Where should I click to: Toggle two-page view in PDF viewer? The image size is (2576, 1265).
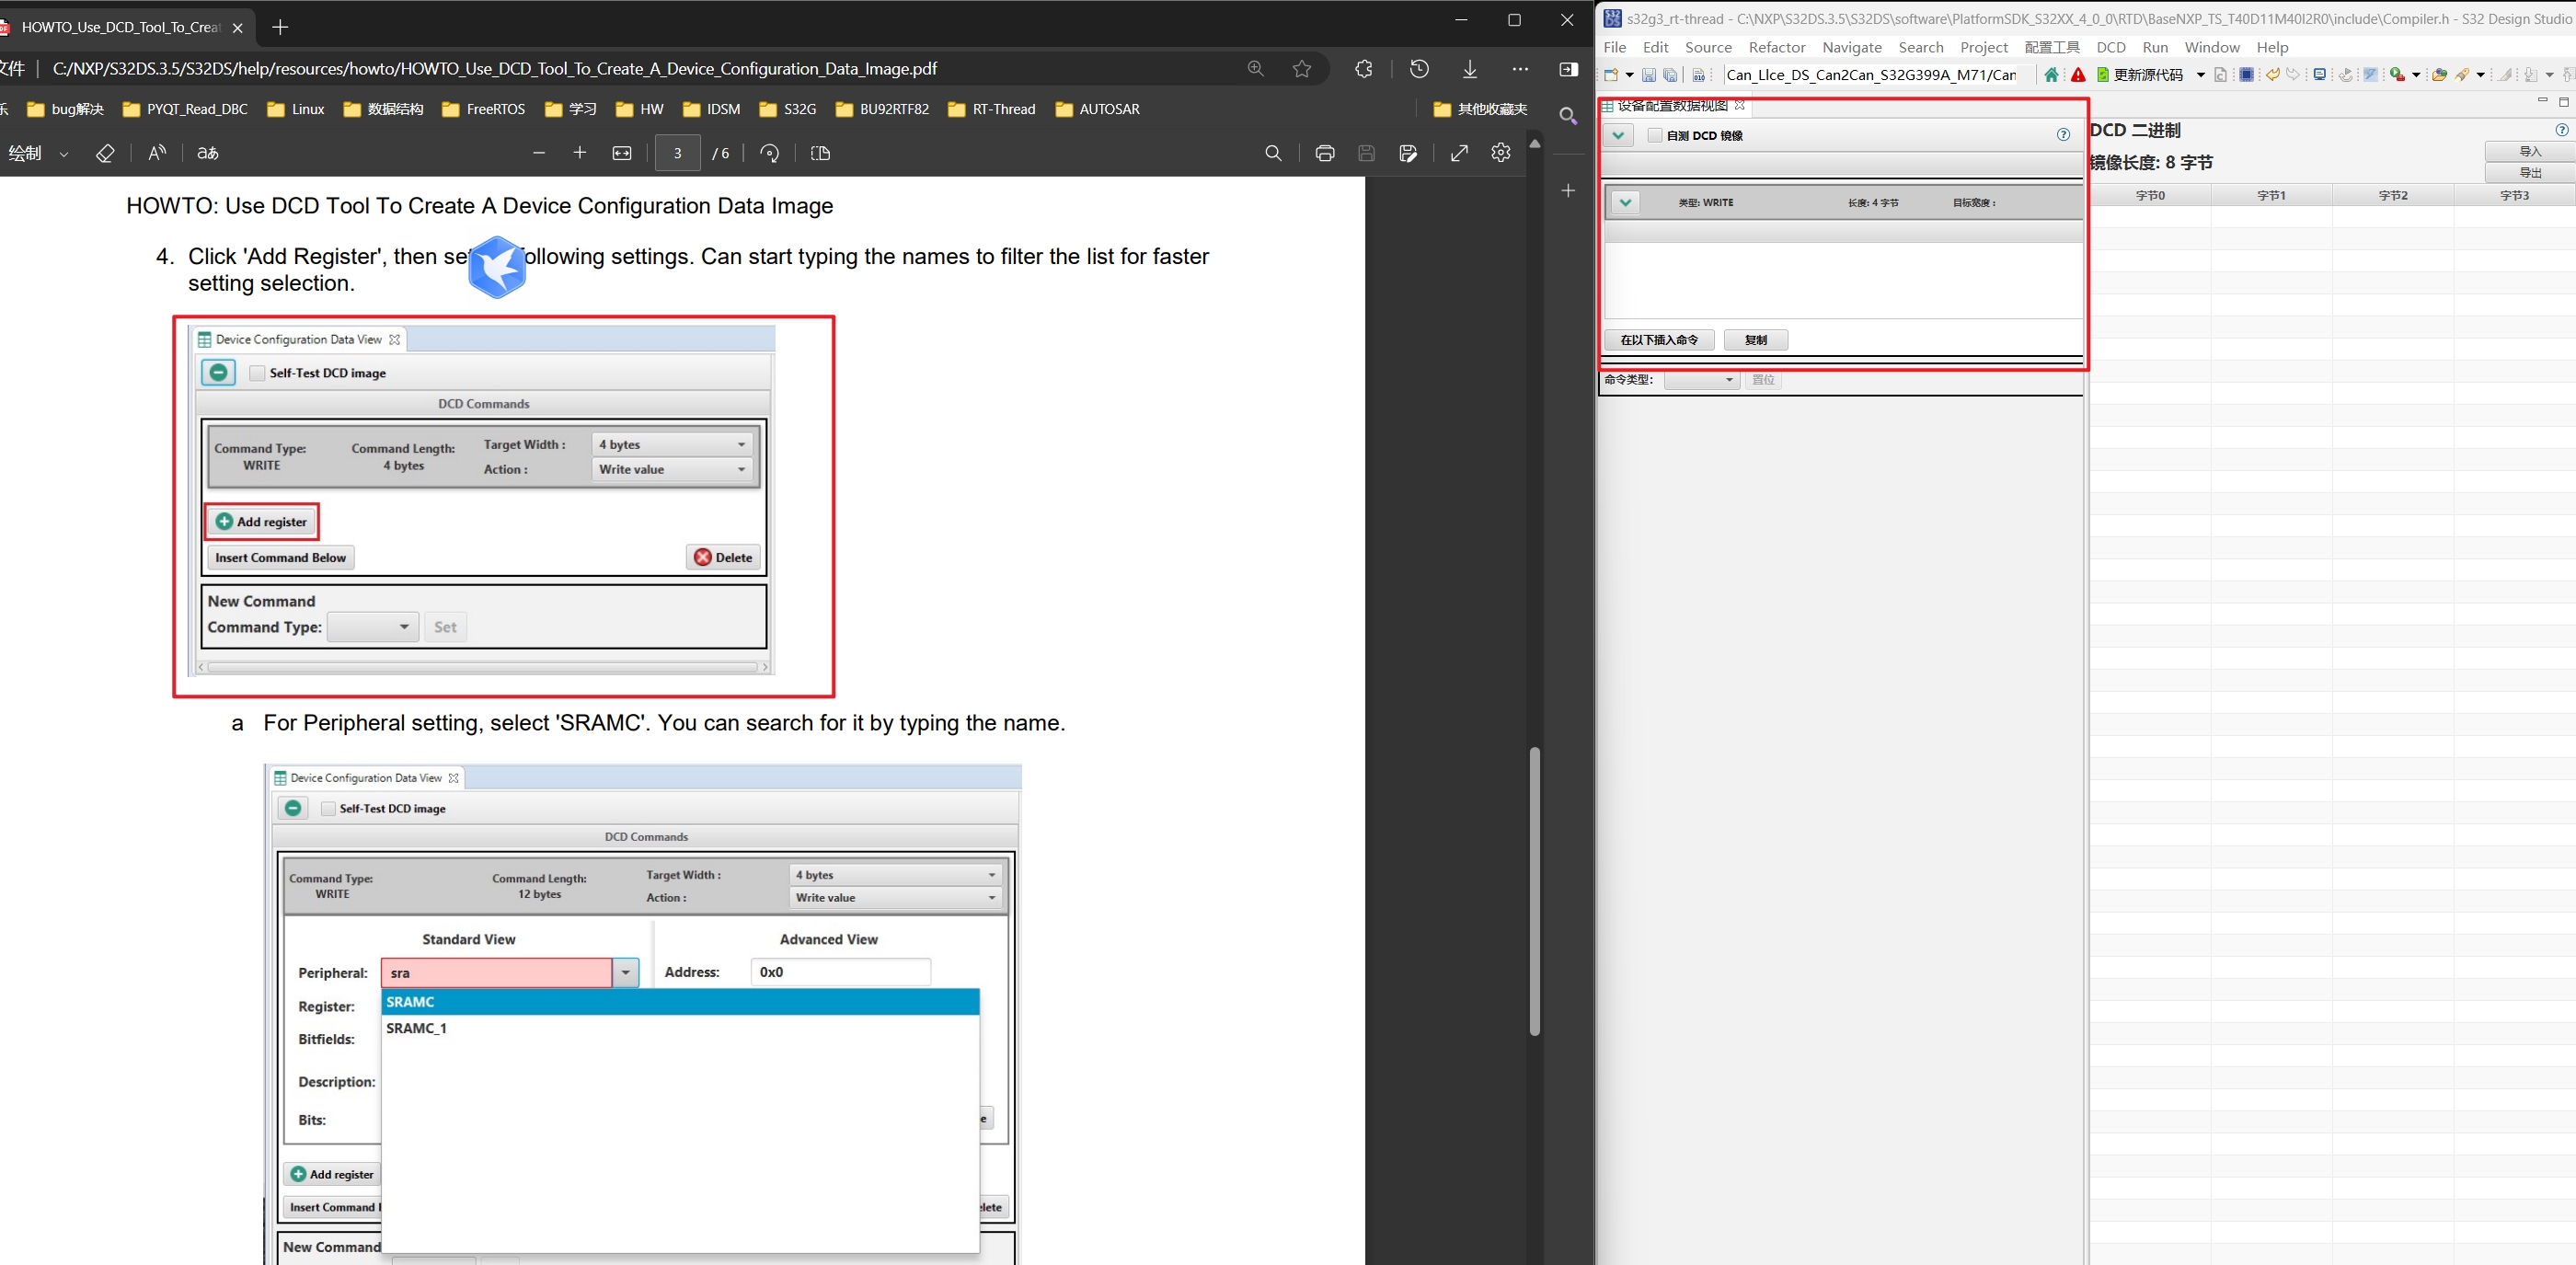click(820, 153)
